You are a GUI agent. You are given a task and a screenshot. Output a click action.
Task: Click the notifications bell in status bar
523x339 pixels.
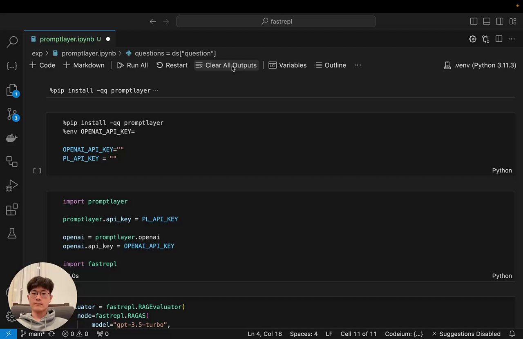pyautogui.click(x=512, y=334)
